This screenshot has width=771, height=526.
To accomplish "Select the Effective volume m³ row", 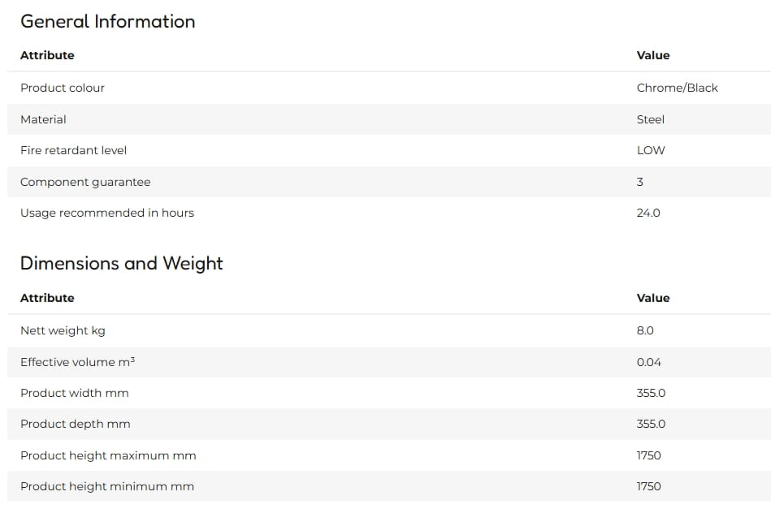I will click(389, 362).
